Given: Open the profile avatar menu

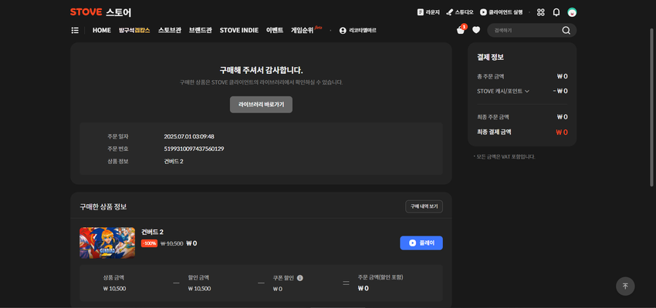Looking at the screenshot, I should coord(572,12).
